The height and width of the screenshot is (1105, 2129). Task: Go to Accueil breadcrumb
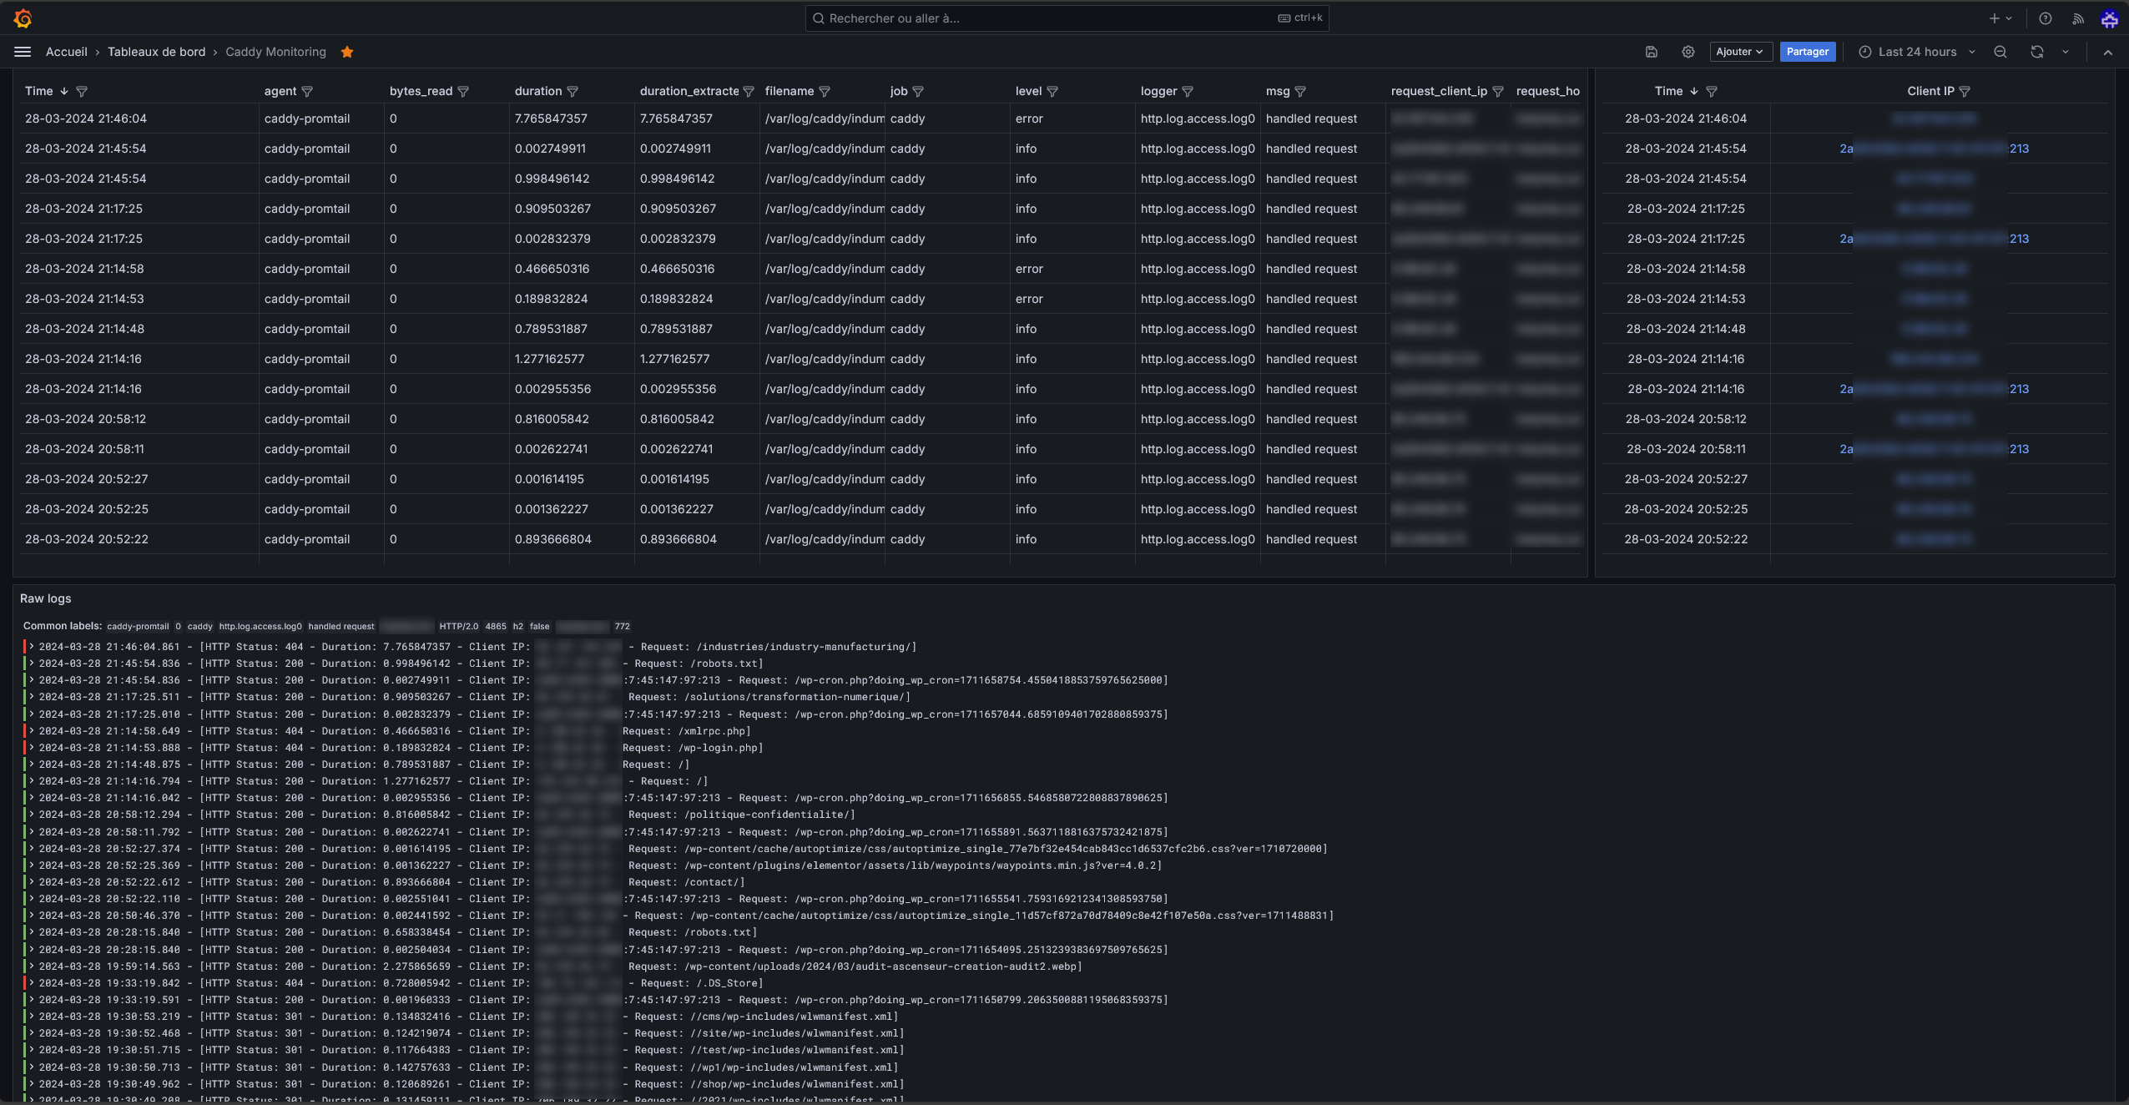66,52
